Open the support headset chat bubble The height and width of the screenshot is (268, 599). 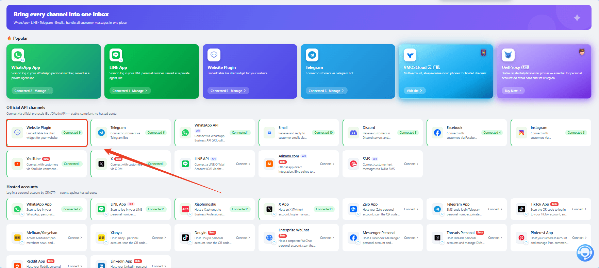click(x=585, y=253)
